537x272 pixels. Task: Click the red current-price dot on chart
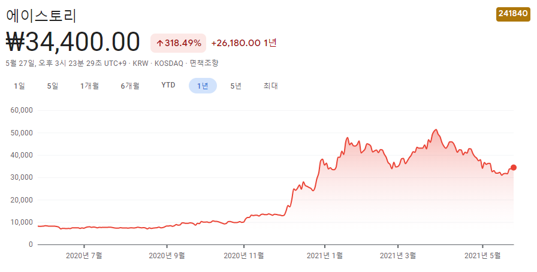[514, 168]
